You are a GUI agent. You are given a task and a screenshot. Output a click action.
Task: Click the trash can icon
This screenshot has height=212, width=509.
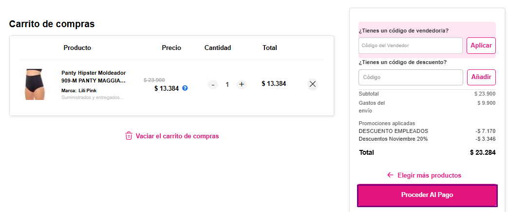coord(129,136)
